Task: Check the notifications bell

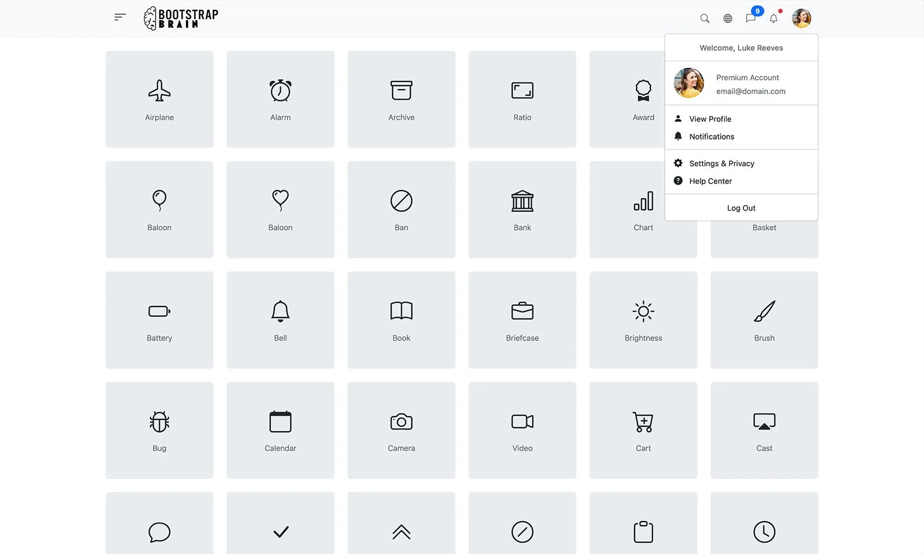Action: click(774, 19)
